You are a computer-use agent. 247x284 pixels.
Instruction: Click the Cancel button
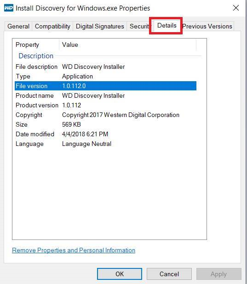(x=169, y=274)
